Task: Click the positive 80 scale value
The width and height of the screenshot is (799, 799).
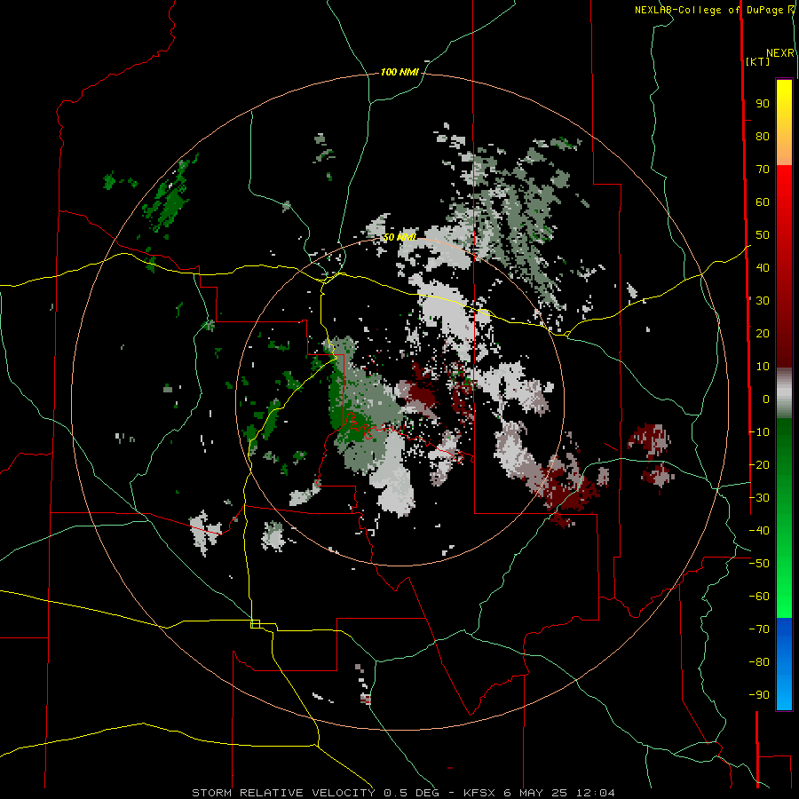Action: click(x=763, y=137)
